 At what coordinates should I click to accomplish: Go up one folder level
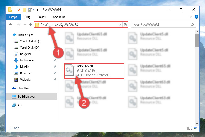(30, 25)
